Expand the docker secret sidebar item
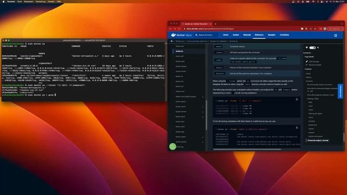 pyautogui.click(x=203, y=107)
